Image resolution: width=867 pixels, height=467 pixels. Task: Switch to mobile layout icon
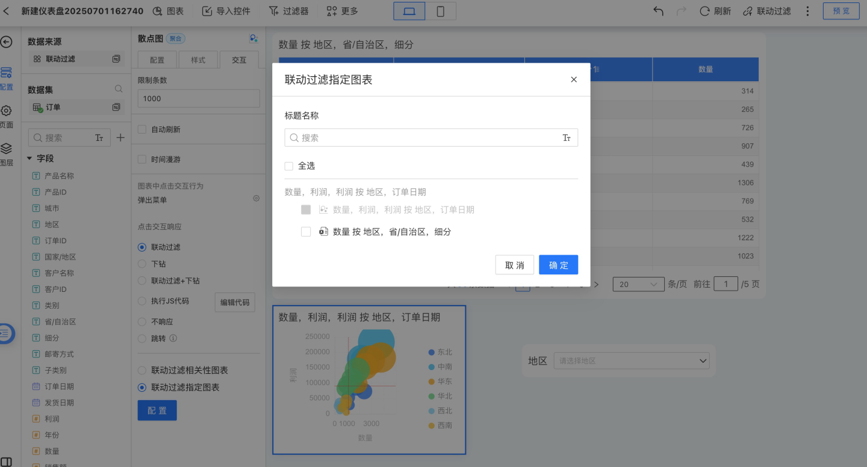(x=440, y=11)
